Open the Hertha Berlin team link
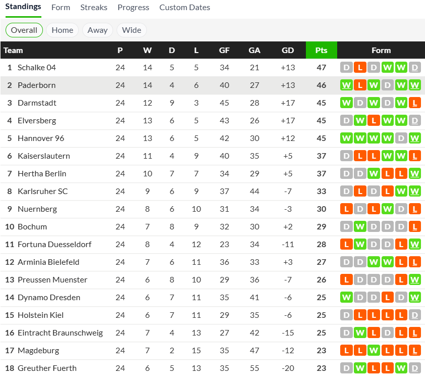425x380 pixels. (x=42, y=173)
